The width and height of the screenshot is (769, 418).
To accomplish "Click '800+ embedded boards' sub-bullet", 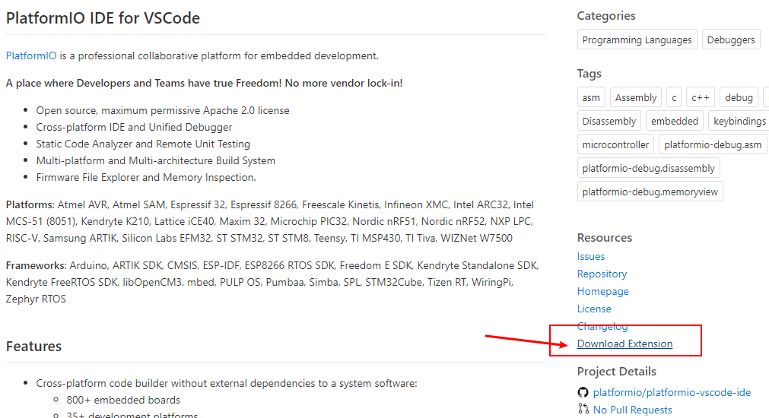I will 123,401.
